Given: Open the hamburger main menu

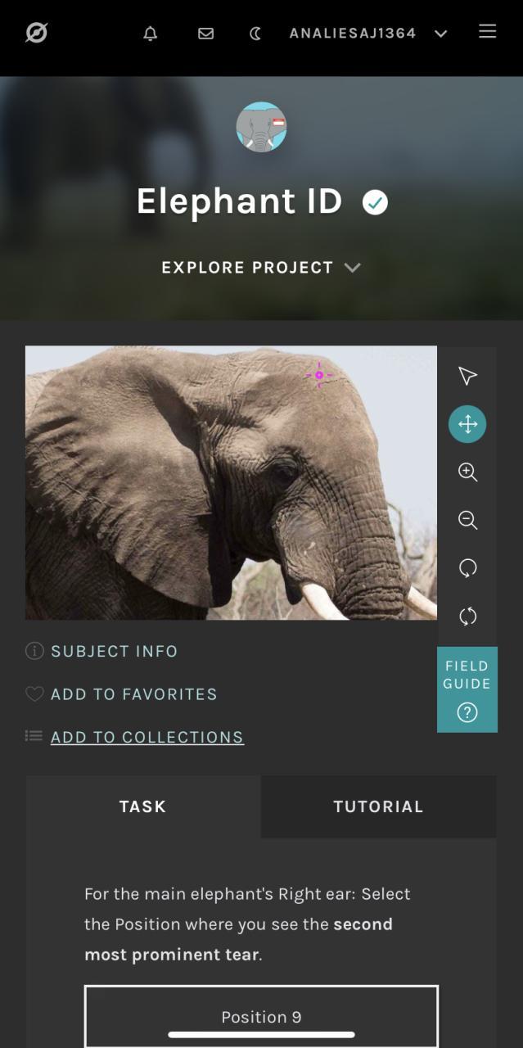Looking at the screenshot, I should [488, 31].
